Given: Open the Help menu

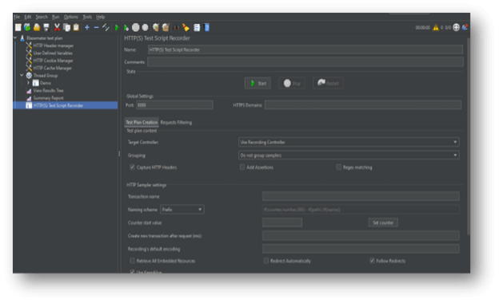Looking at the screenshot, I should 100,17.
